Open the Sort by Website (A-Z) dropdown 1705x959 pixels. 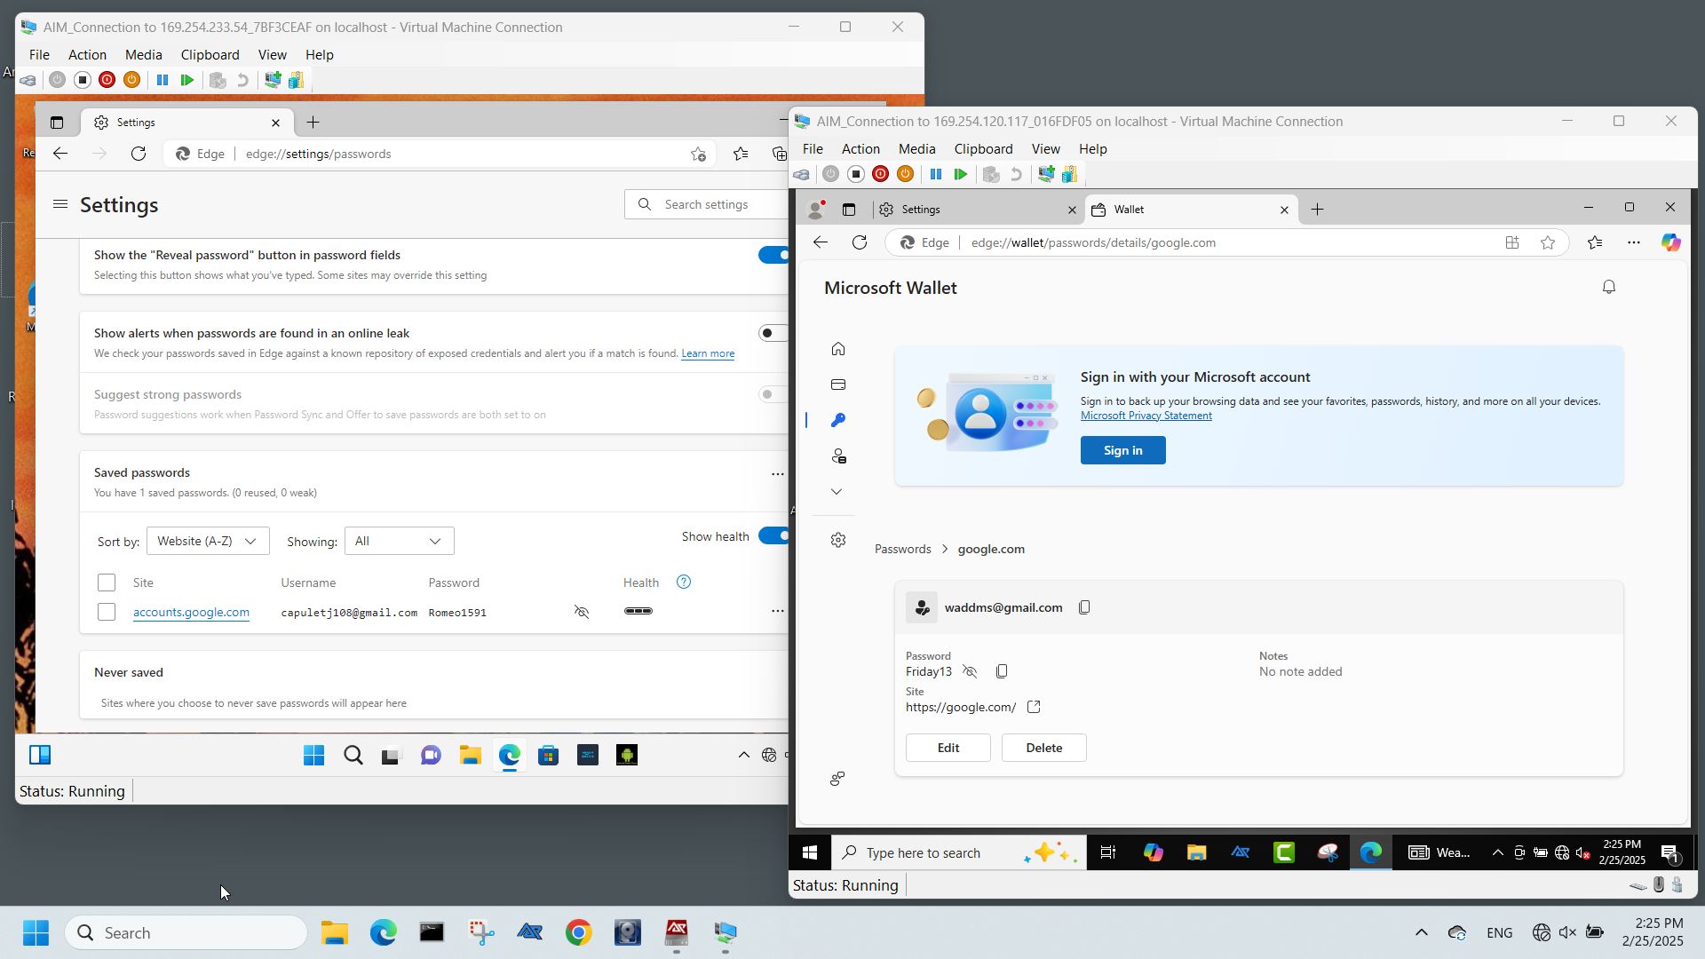pos(208,541)
